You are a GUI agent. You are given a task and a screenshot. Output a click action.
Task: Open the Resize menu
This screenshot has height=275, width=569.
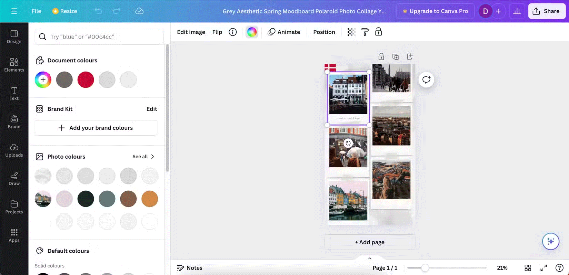pos(64,11)
